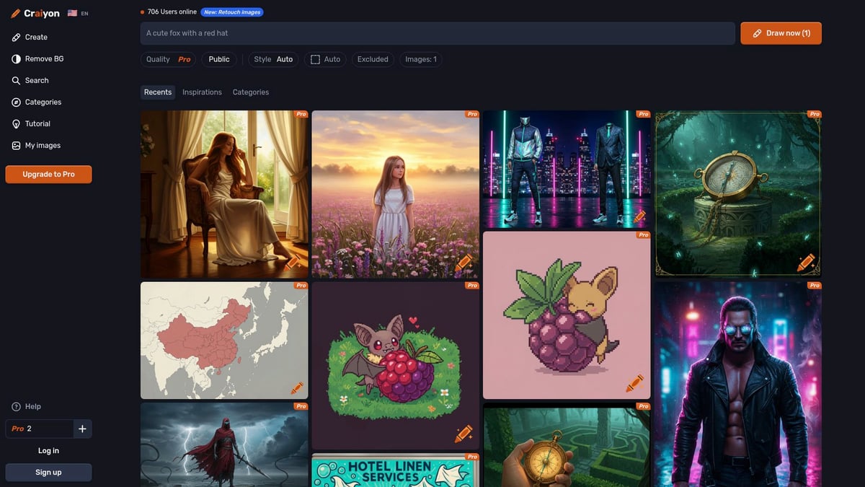Open the Style Auto dropdown
This screenshot has width=865, height=487.
(x=273, y=59)
